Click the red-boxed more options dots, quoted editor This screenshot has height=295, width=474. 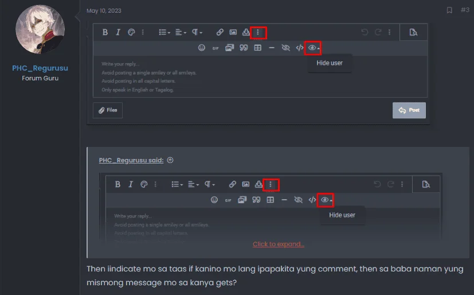pyautogui.click(x=271, y=184)
